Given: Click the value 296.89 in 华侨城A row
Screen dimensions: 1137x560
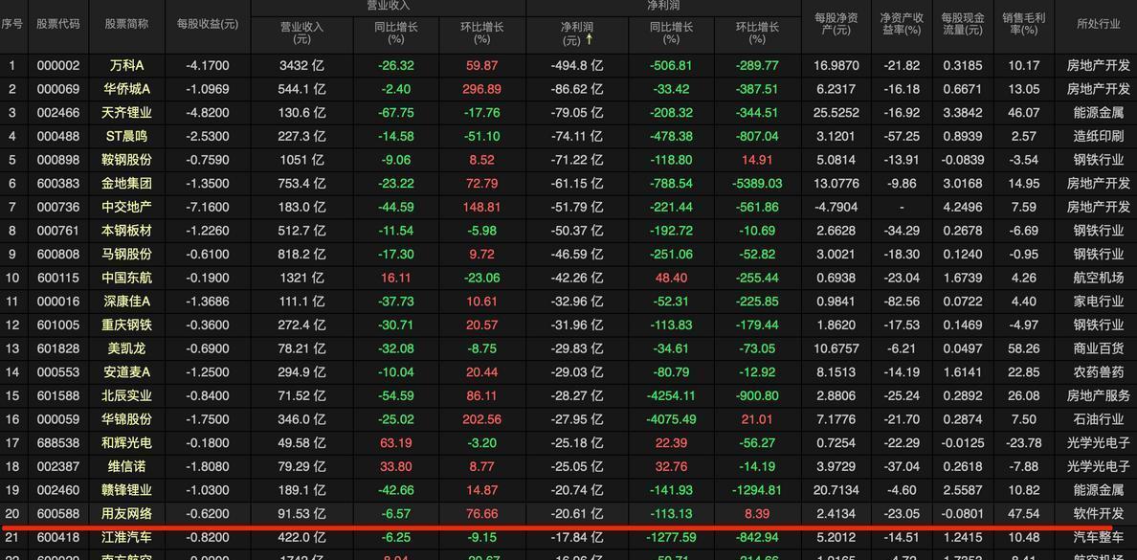Looking at the screenshot, I should point(481,89).
